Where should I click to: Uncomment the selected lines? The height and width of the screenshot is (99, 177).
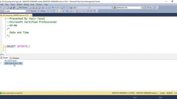[84, 11]
